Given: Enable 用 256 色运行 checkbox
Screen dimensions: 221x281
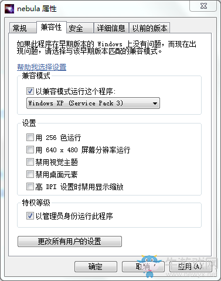Looking at the screenshot, I should [x=30, y=138].
